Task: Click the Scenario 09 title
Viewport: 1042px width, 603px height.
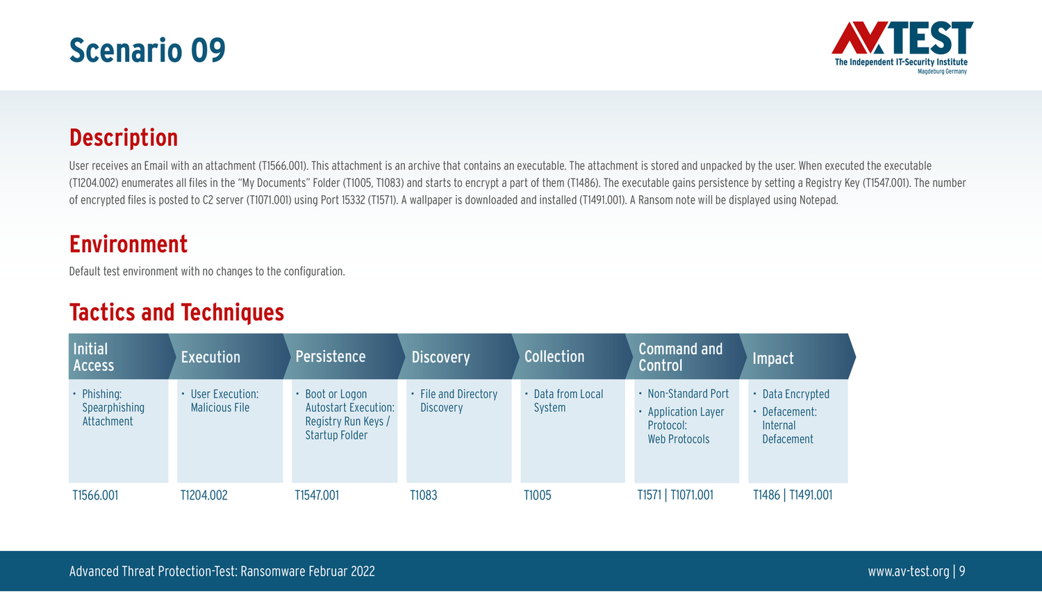Action: [x=147, y=50]
